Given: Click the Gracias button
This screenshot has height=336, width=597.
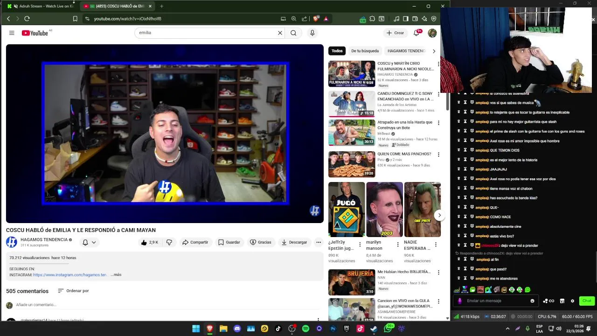Looking at the screenshot, I should [x=260, y=242].
